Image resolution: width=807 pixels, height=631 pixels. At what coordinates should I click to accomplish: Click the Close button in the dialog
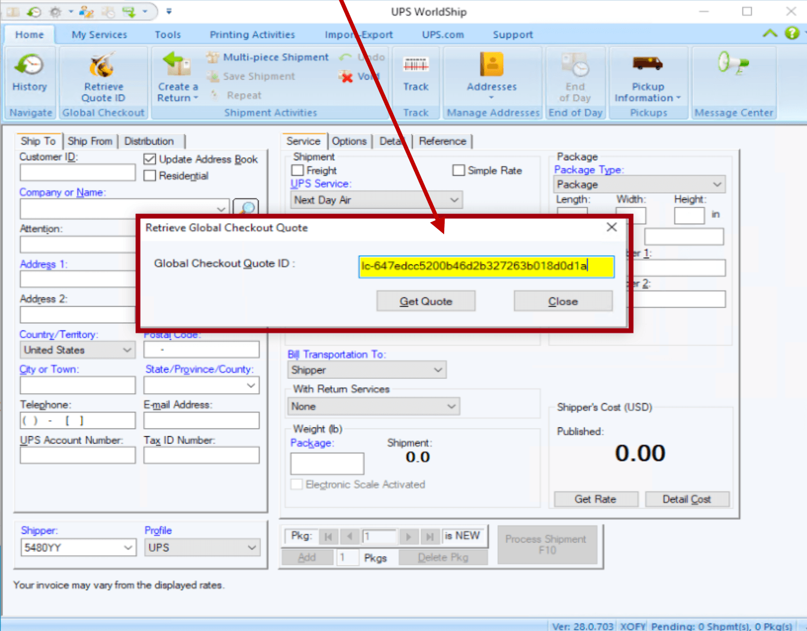pos(563,301)
